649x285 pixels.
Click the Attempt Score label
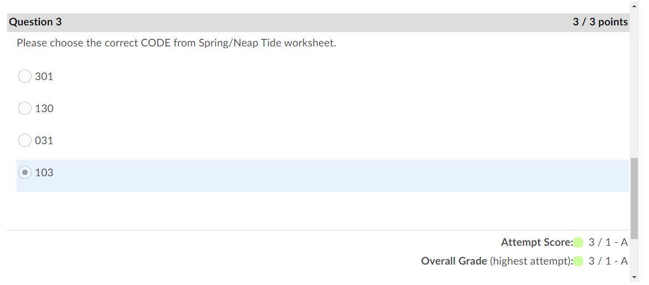537,242
